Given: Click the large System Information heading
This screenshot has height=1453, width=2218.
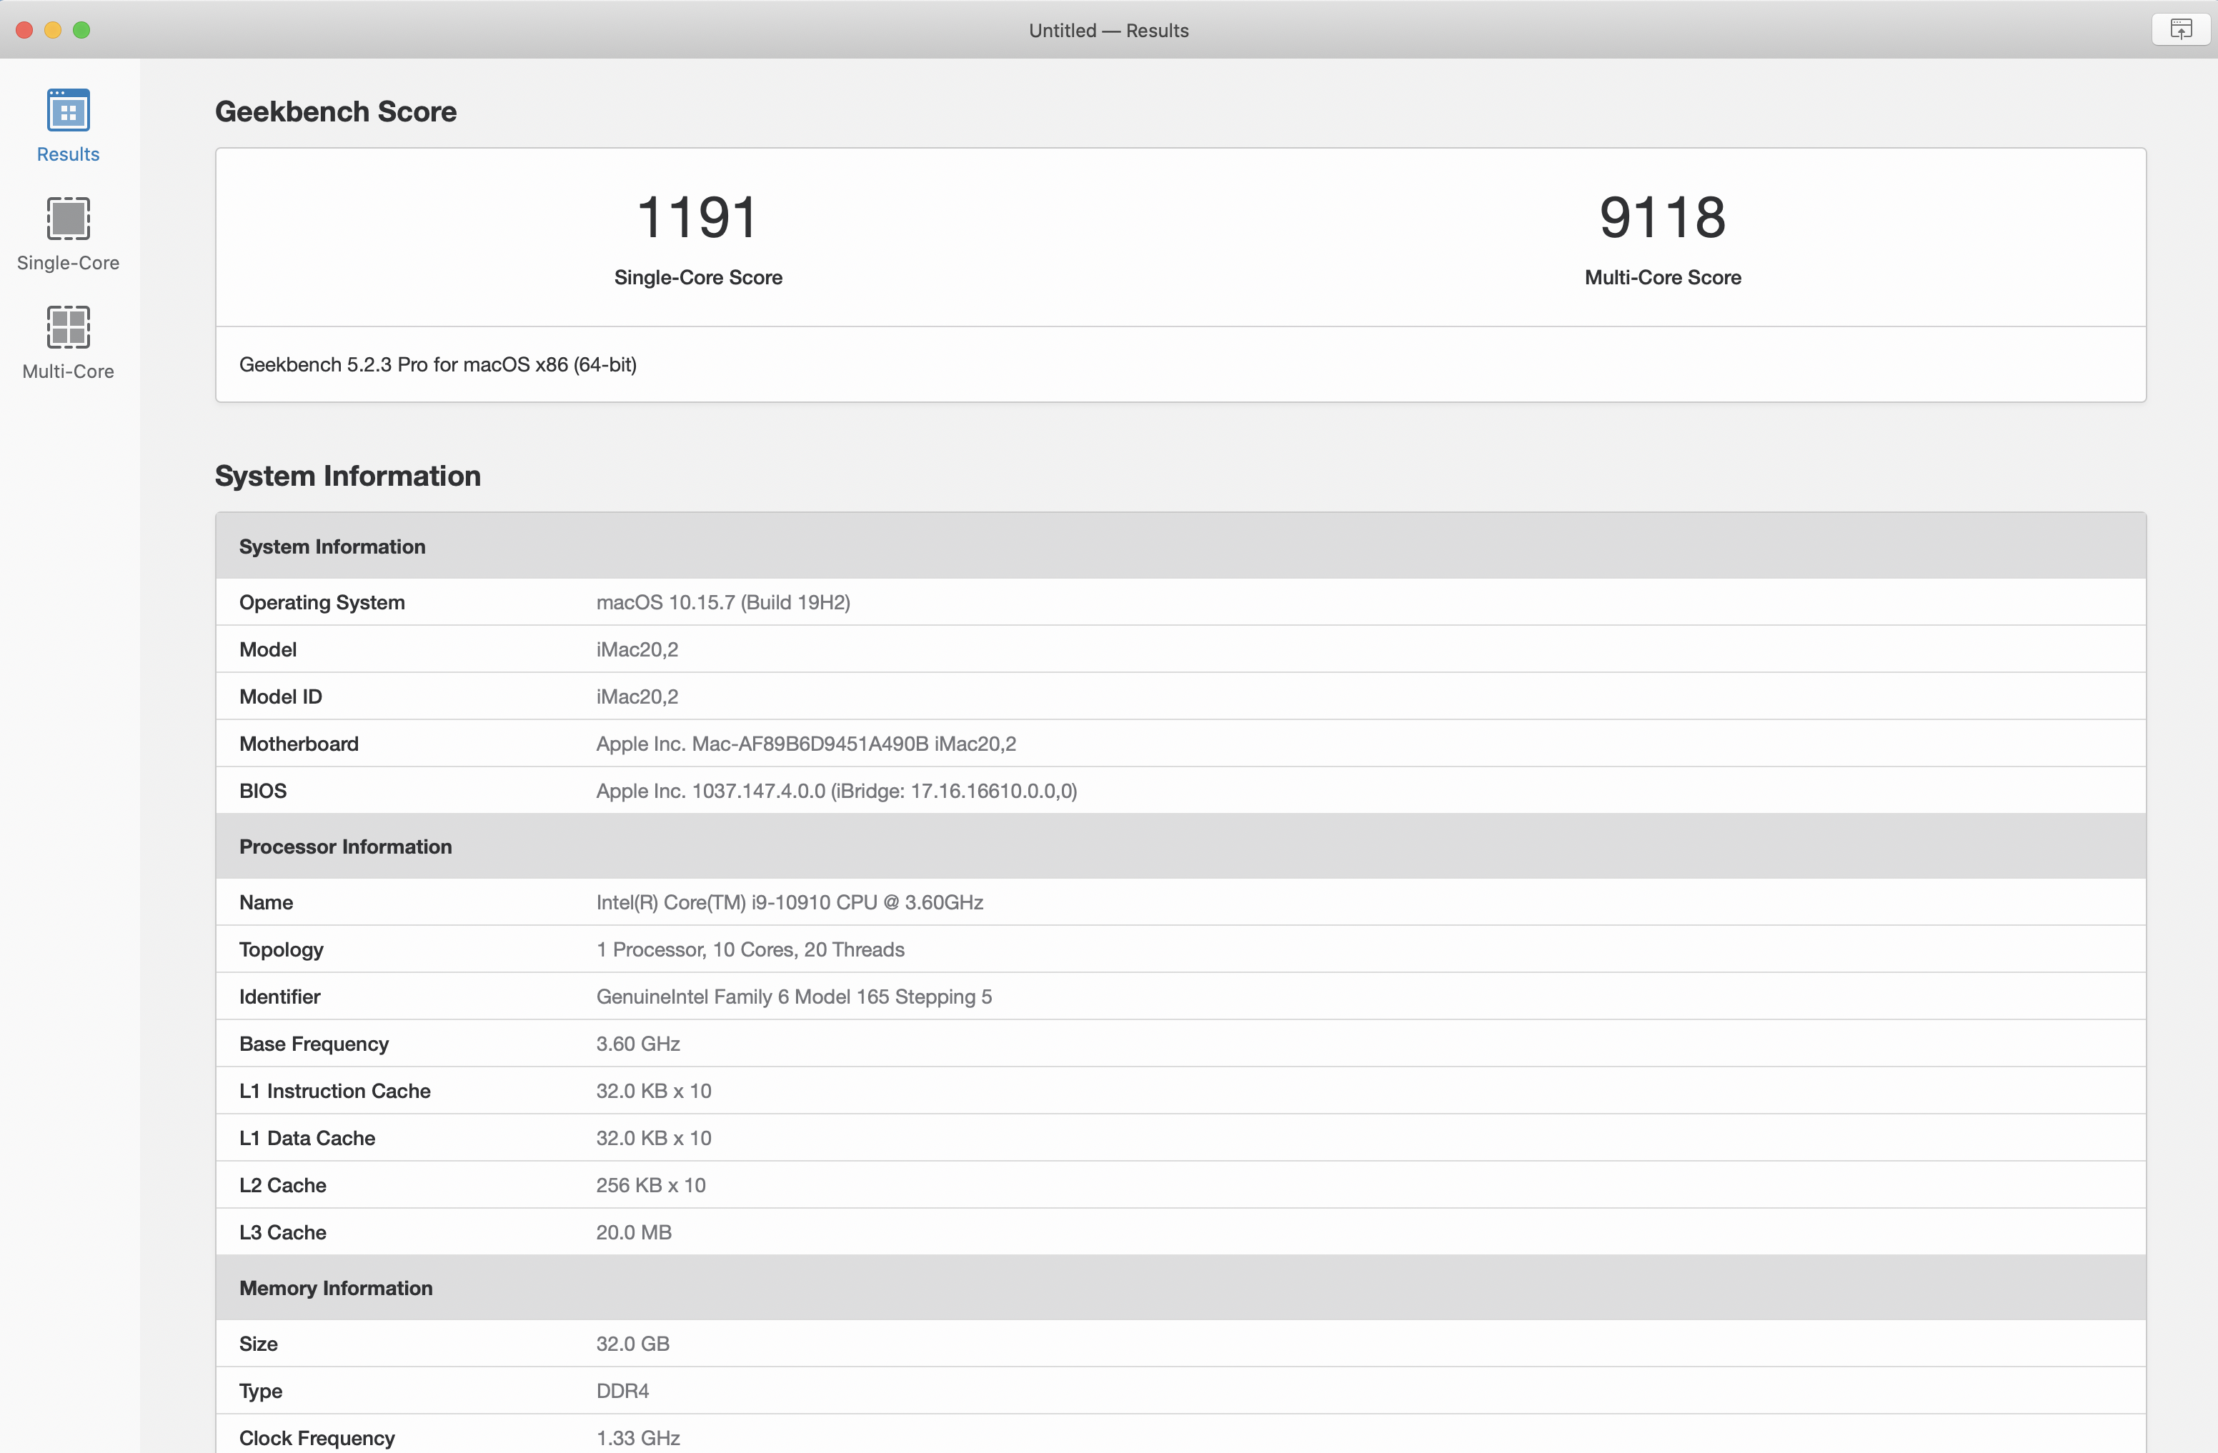Looking at the screenshot, I should (347, 476).
